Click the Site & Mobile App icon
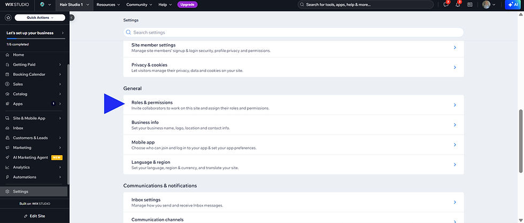Screen dimensions: 524x223 tap(7, 118)
